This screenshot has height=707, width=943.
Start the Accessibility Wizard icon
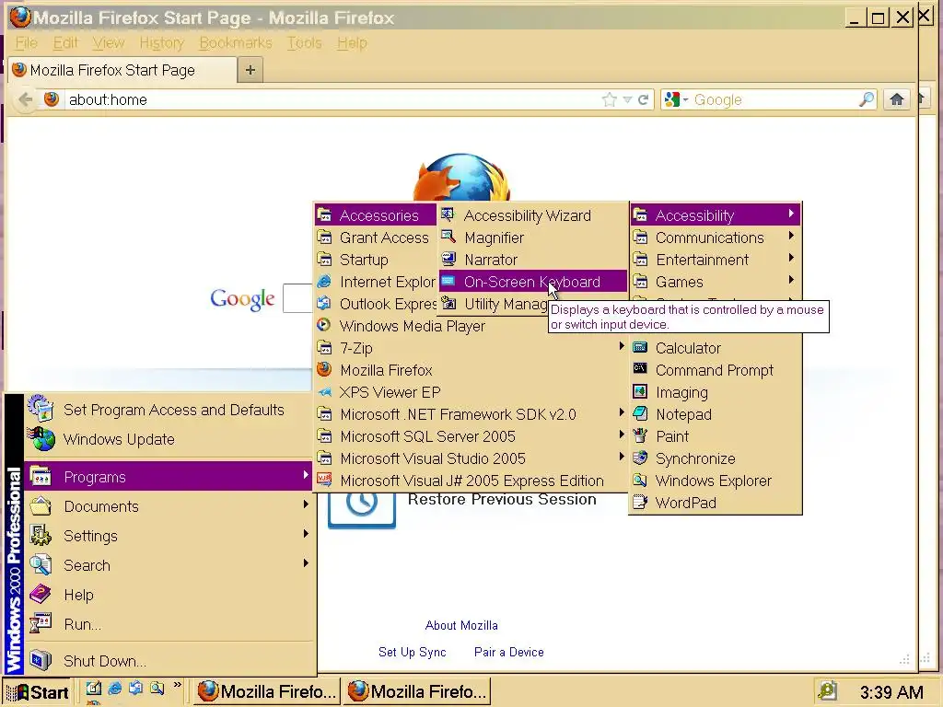[x=448, y=214]
